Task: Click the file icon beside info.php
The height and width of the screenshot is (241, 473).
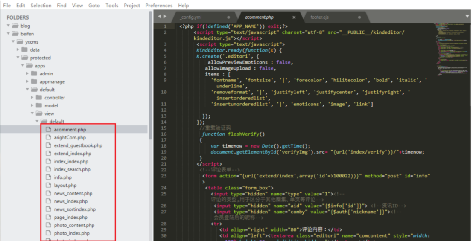Action: click(x=48, y=177)
